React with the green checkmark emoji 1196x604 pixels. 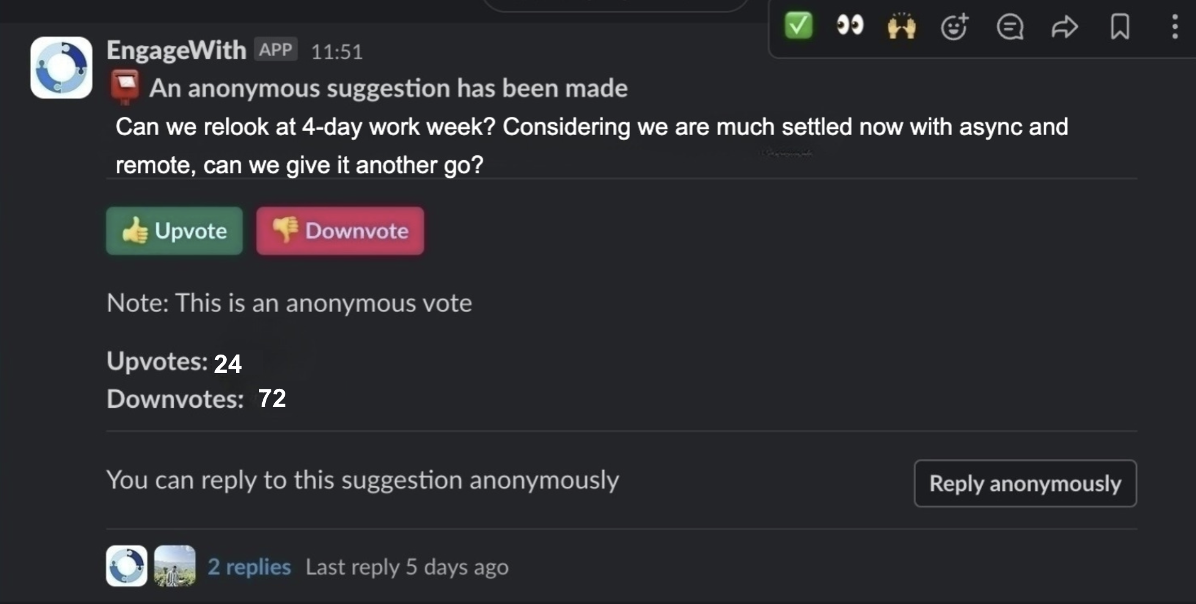[798, 26]
